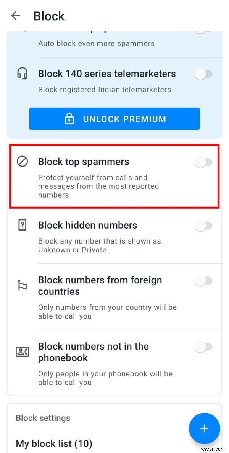The image size is (229, 453).
Task: Tap the Block settings section header
Action: tap(43, 418)
